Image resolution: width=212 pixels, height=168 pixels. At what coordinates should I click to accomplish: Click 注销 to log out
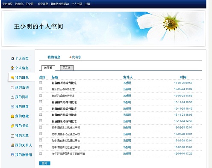point(87,4)
